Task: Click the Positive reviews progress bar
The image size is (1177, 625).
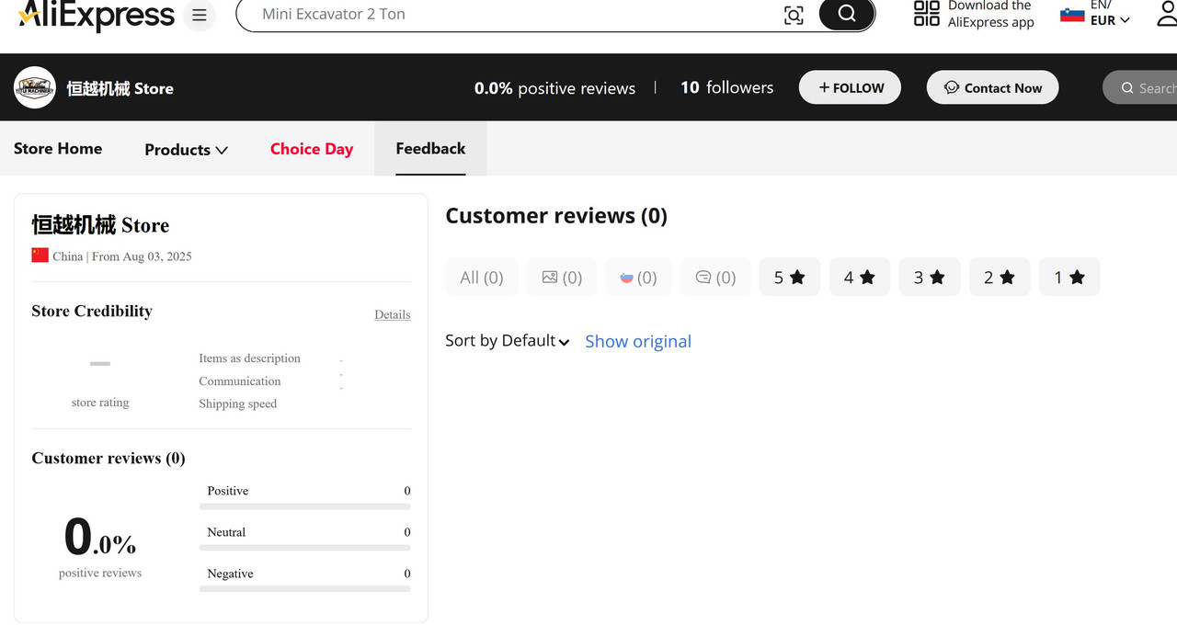Action: coord(304,506)
